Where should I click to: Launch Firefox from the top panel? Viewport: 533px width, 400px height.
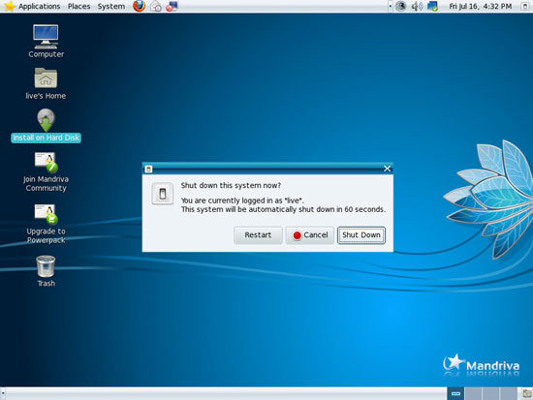[x=139, y=6]
